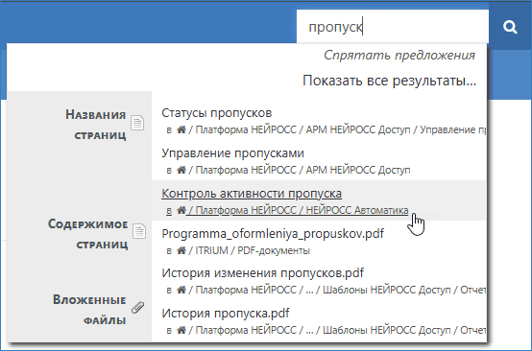Click path "ITRIUM / PDF-документы"
The height and width of the screenshot is (351, 532).
coord(253,250)
